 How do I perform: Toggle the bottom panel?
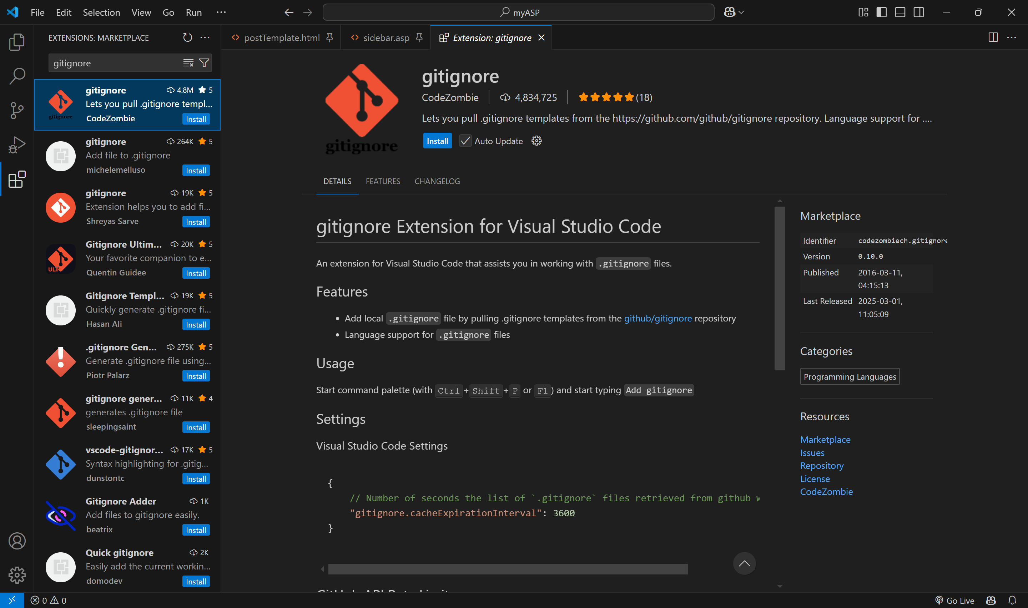click(900, 12)
